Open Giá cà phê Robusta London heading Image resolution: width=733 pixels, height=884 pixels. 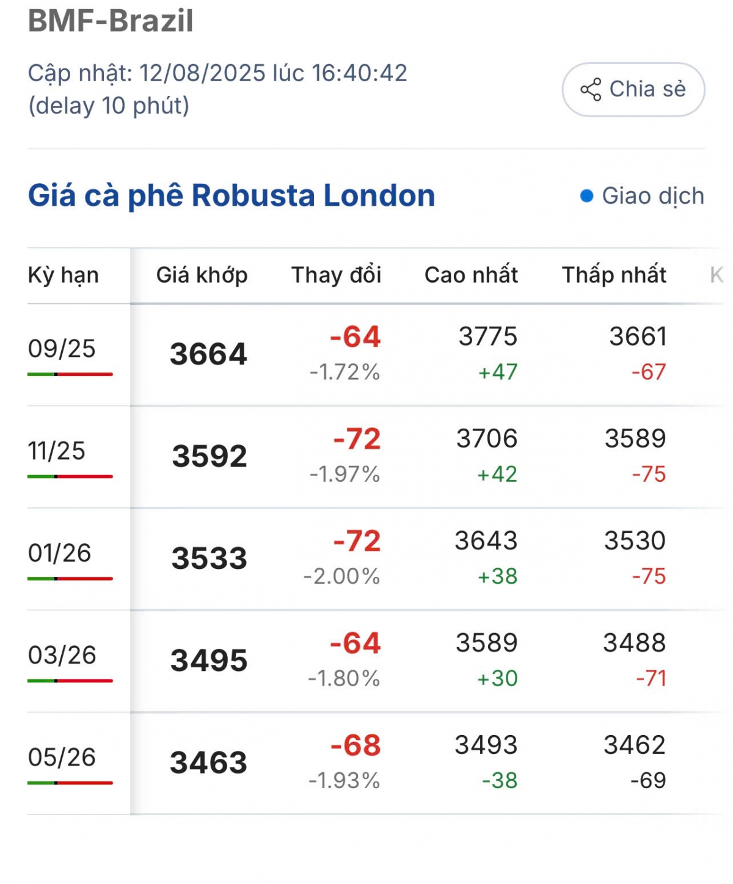(232, 196)
